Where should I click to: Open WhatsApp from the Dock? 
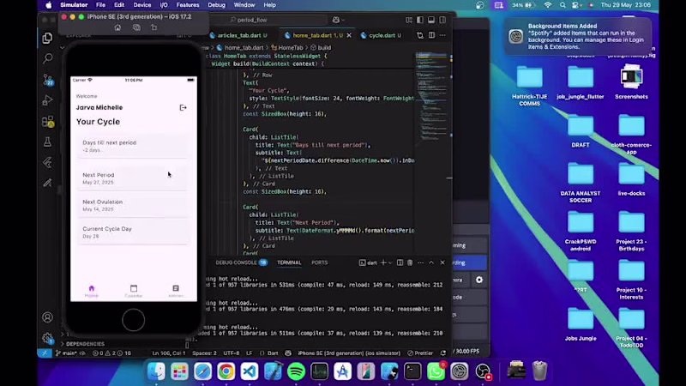click(436, 371)
